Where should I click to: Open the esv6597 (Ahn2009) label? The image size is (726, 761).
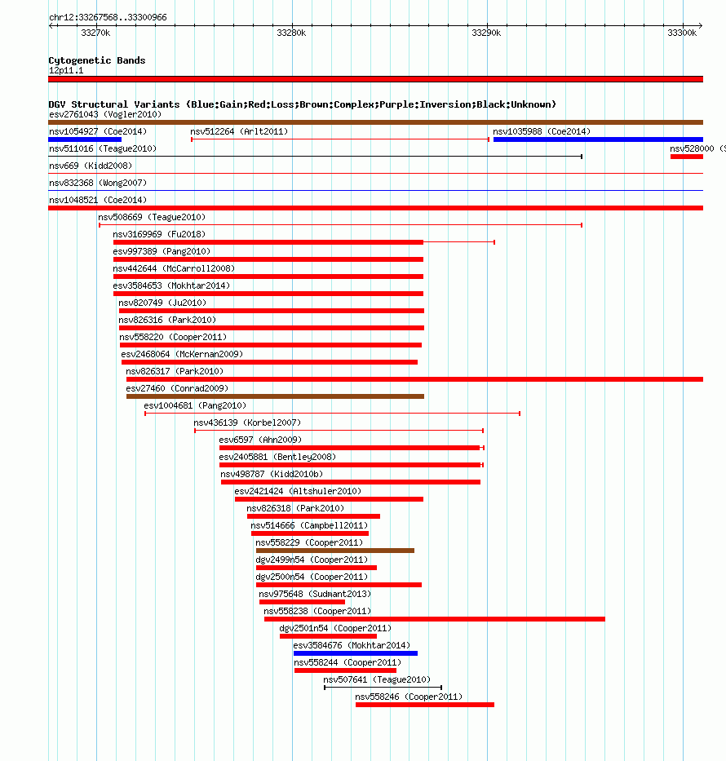(x=260, y=440)
